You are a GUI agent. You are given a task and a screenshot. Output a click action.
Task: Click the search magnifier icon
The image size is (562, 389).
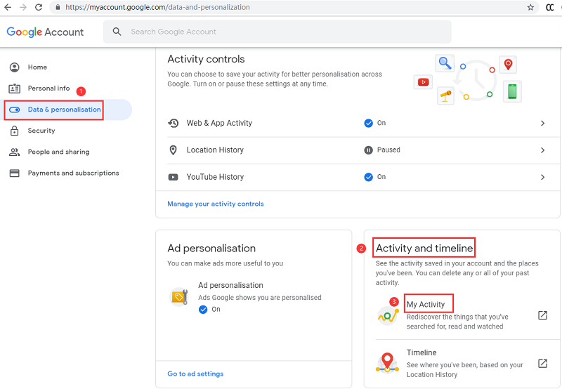pyautogui.click(x=117, y=32)
